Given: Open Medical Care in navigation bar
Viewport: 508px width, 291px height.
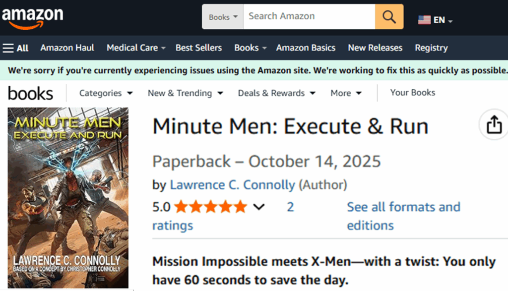Looking at the screenshot, I should (x=132, y=48).
